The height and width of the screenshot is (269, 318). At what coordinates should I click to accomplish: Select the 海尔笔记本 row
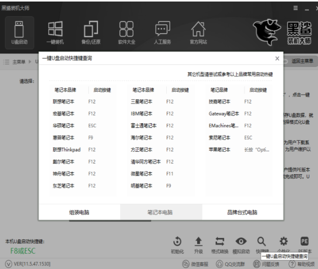point(161,138)
